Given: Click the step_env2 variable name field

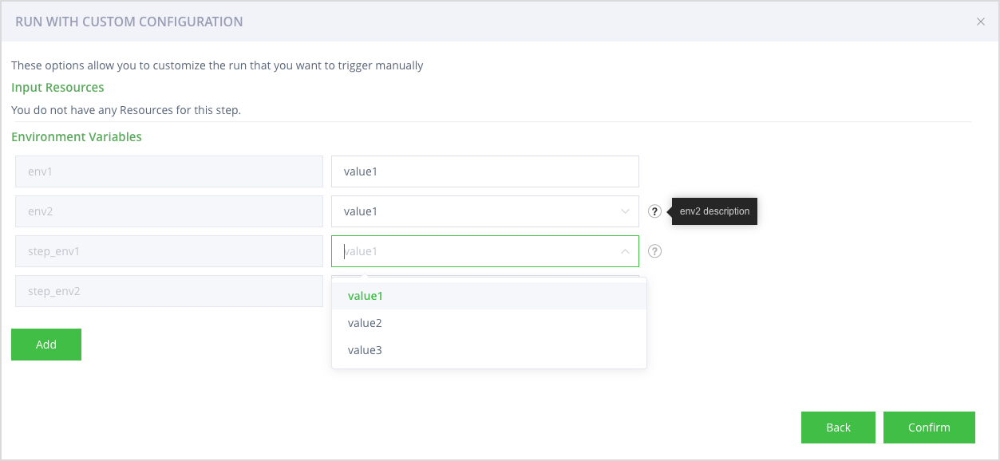Looking at the screenshot, I should 168,291.
